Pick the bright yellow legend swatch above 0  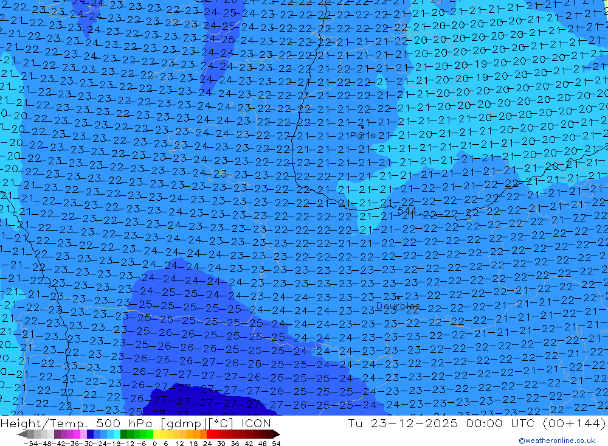click(x=157, y=434)
